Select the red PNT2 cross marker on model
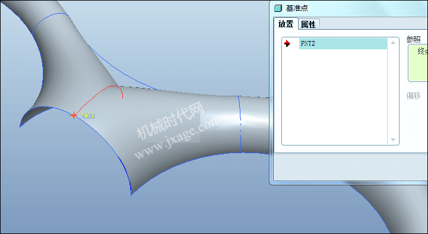The width and height of the screenshot is (428, 234). (74, 115)
